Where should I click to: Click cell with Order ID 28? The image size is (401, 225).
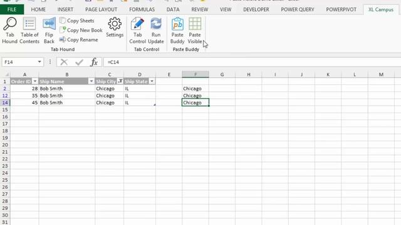[24, 89]
